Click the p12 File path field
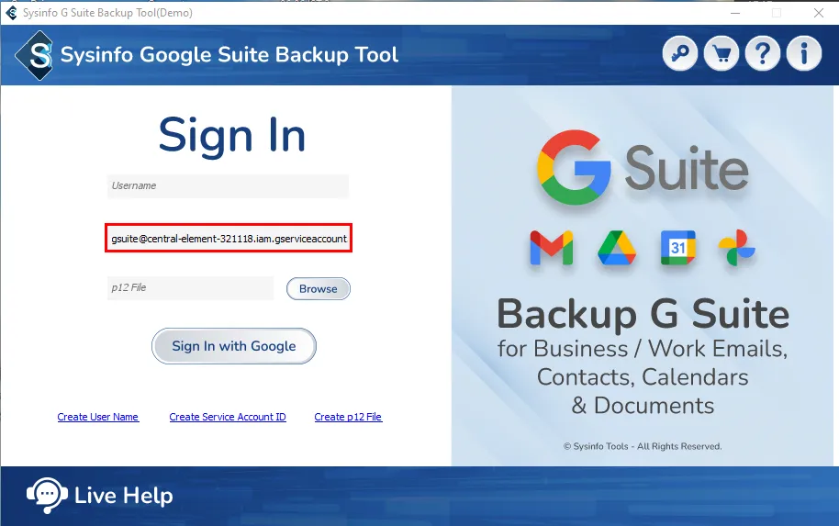Image resolution: width=839 pixels, height=526 pixels. (x=190, y=288)
